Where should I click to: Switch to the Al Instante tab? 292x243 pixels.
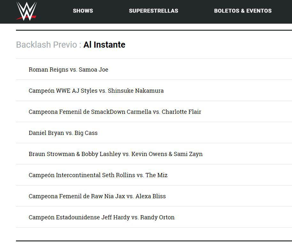tap(104, 45)
